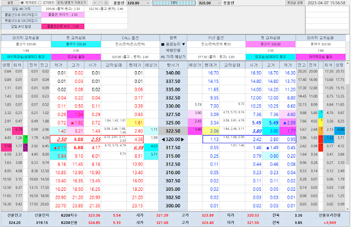The image size is (351, 227).
Task: Click highlighted strike price 322.50
Action: click(x=173, y=131)
